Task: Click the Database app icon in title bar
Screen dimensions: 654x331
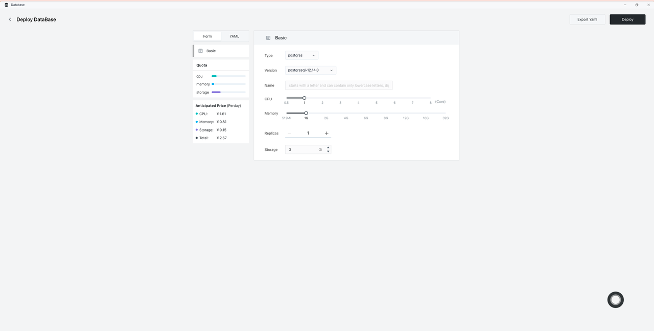Action: click(x=6, y=5)
